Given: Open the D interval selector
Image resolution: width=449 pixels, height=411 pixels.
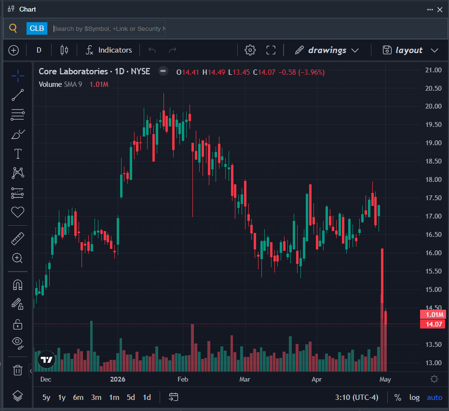Looking at the screenshot, I should click(x=39, y=50).
